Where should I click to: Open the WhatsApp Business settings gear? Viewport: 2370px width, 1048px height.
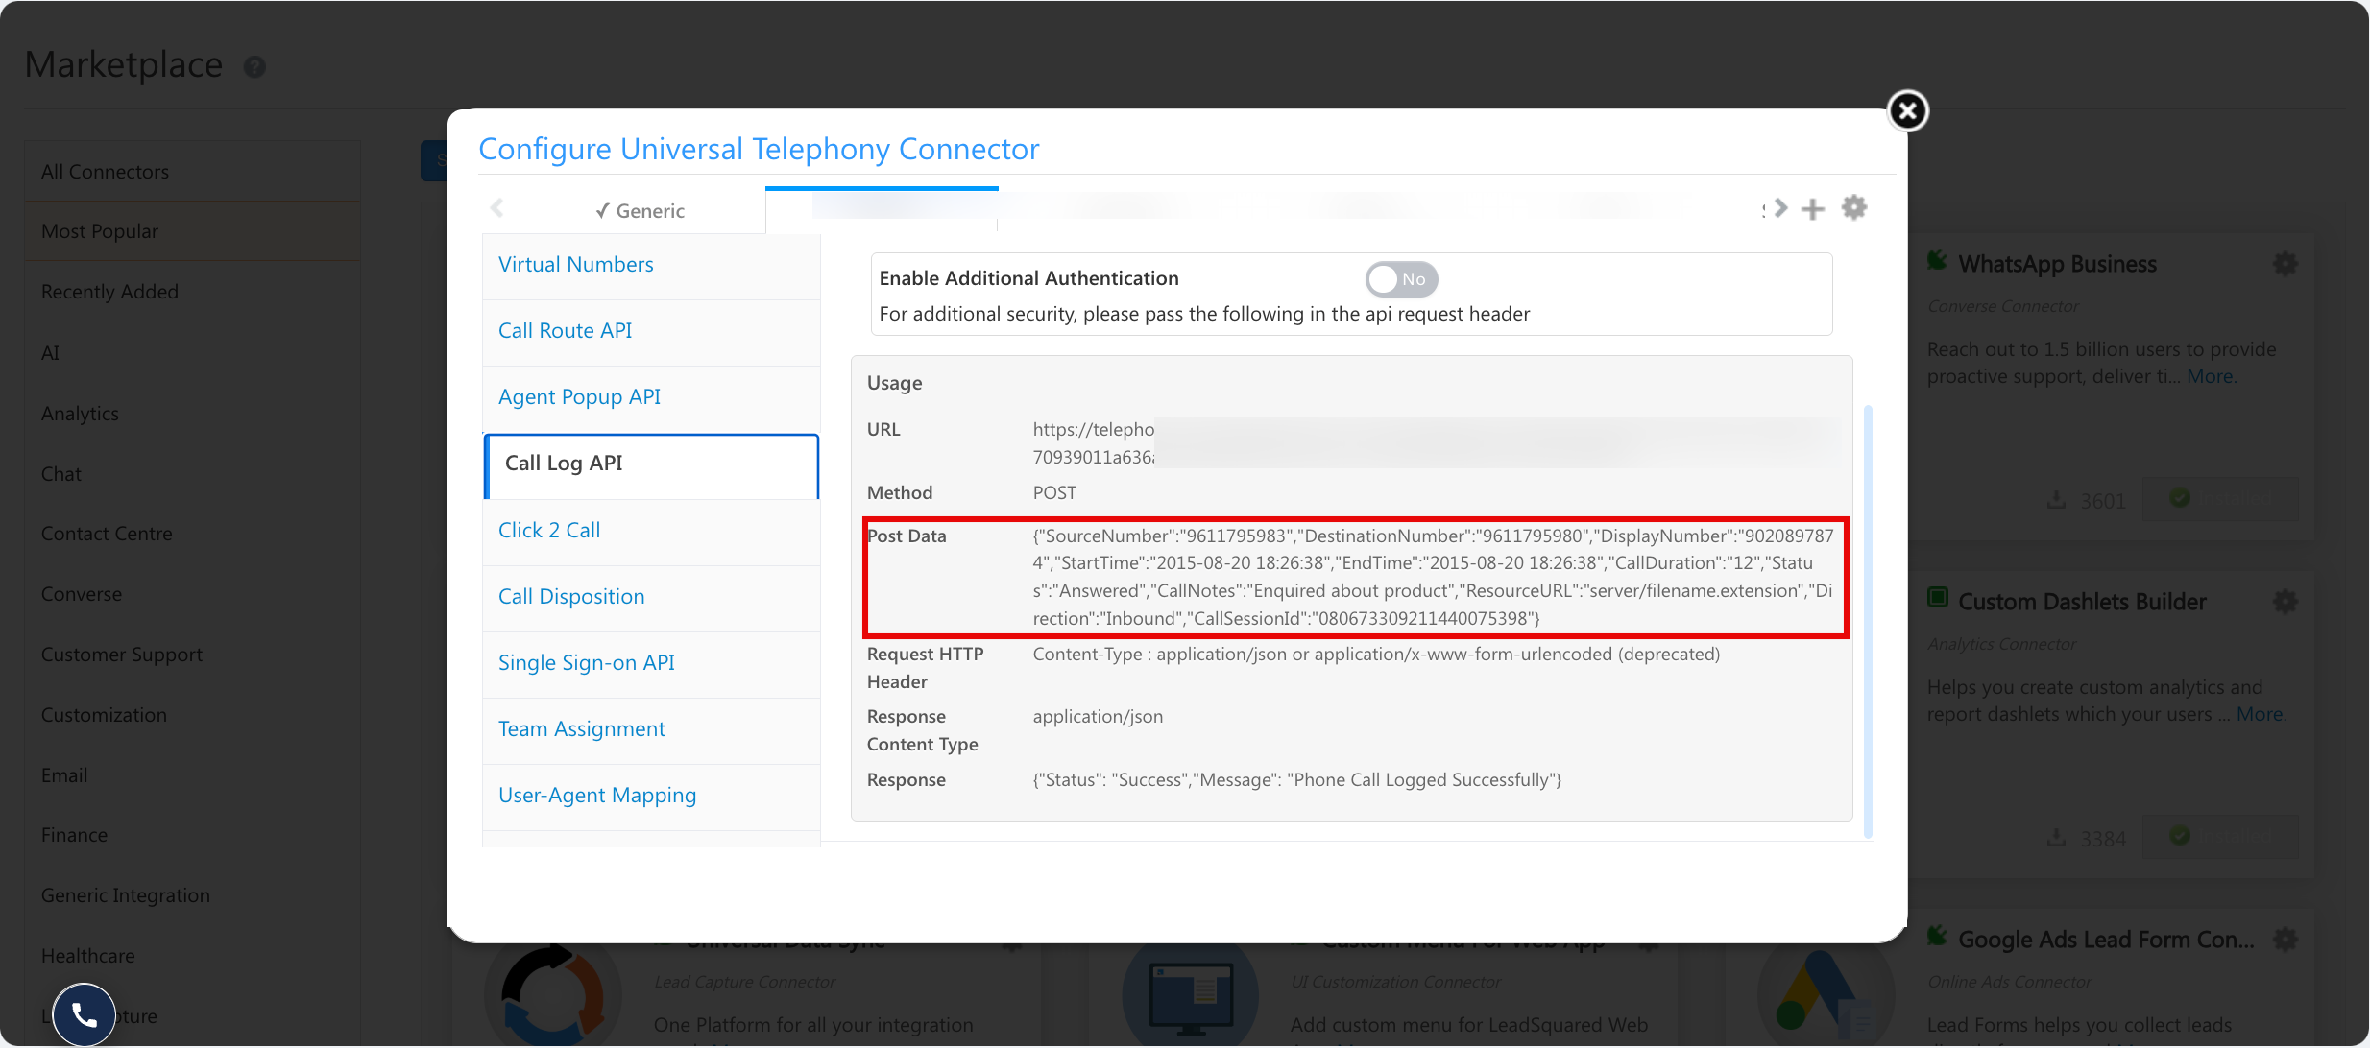[x=2285, y=264]
